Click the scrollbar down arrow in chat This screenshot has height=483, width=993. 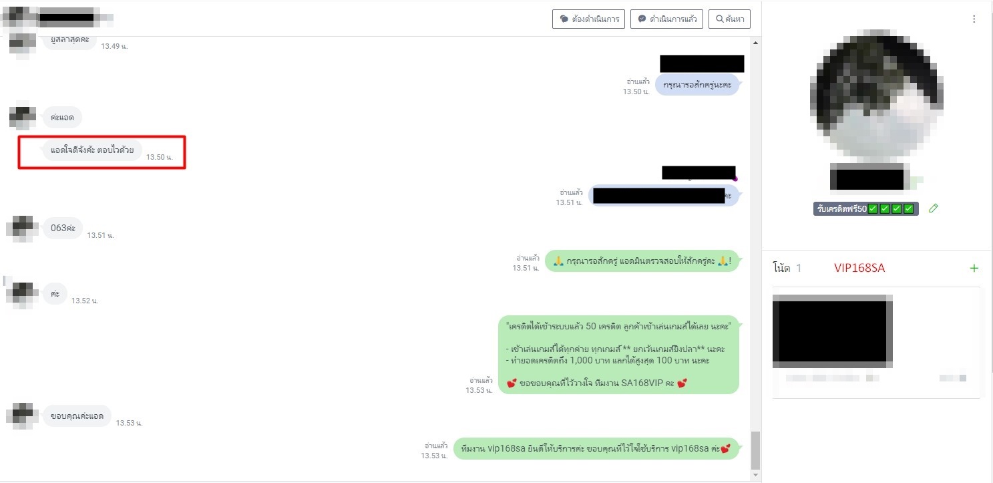755,475
